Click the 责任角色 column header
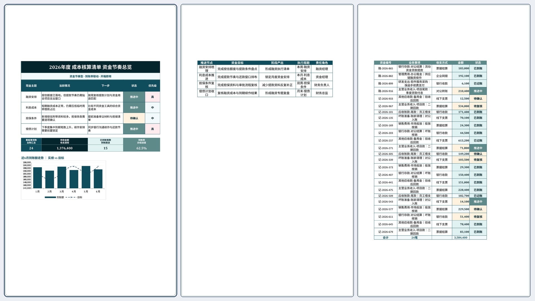 322,63
